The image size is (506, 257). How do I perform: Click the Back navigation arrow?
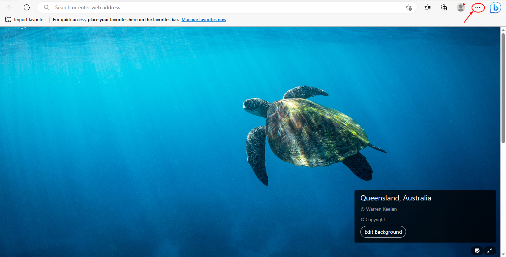(x=10, y=7)
